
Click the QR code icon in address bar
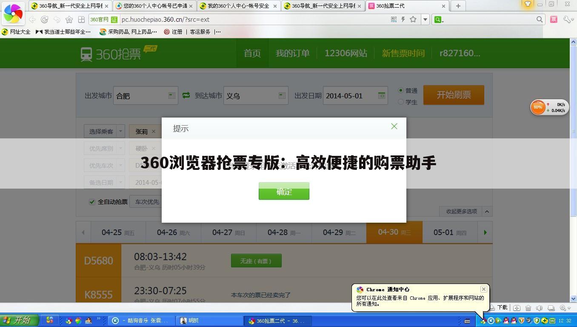pos(394,19)
